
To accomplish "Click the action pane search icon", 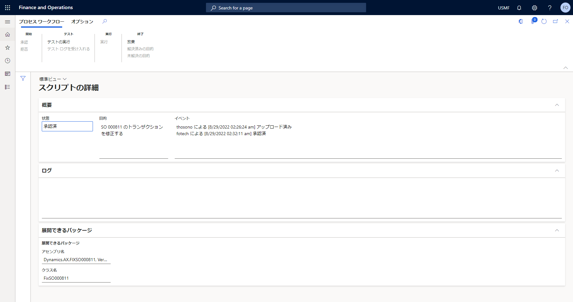I will click(105, 21).
